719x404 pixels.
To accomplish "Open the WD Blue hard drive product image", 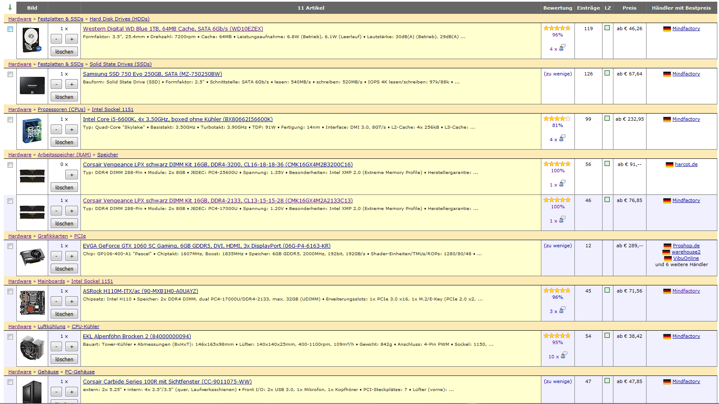I will click(32, 40).
